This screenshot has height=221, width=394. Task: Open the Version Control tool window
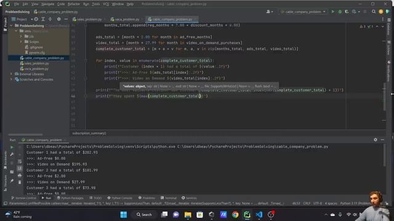coord(23,198)
